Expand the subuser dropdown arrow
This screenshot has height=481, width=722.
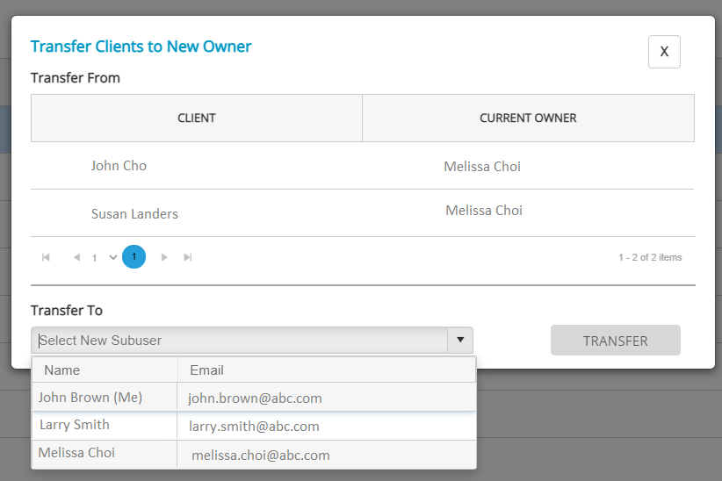click(460, 341)
